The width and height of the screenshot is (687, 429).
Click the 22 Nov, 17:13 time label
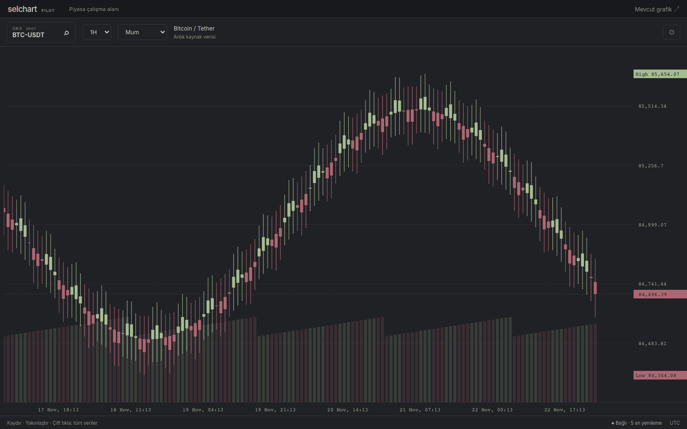point(565,410)
